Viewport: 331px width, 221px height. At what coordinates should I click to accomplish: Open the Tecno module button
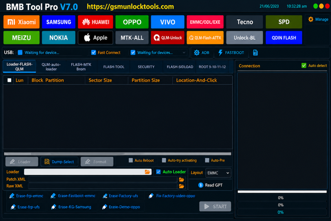(244, 22)
